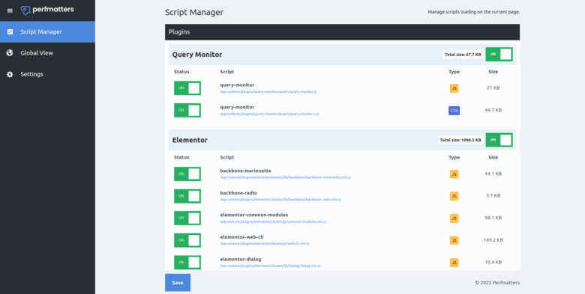585x294 pixels.
Task: Click Query Monitor total size 67.7 KB
Action: click(x=463, y=55)
